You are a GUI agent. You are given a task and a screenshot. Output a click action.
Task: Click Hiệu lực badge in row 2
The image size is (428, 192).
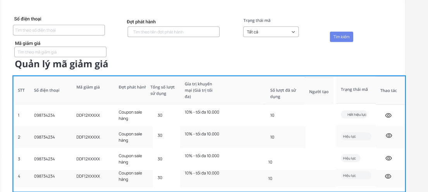pyautogui.click(x=356, y=136)
